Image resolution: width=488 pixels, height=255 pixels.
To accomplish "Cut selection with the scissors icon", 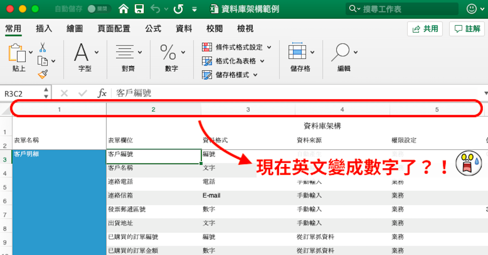I will tap(43, 47).
